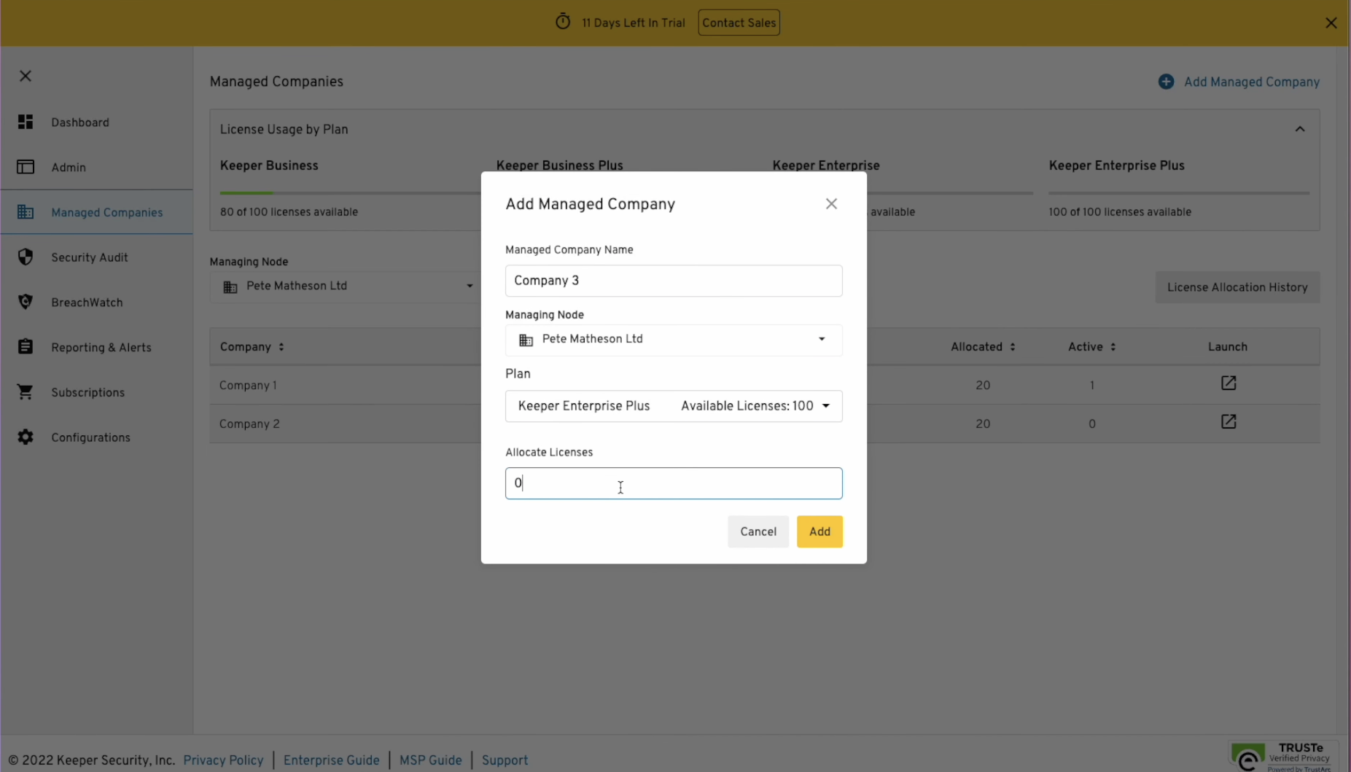Close the Add Managed Company dialog
Screen dimensions: 1351x772
831,204
